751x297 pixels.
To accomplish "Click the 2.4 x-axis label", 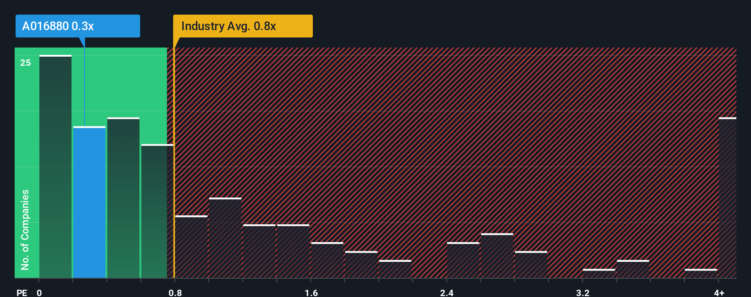I will [x=446, y=292].
